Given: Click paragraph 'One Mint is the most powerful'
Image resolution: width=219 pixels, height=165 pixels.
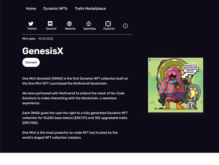Looking at the screenshot, I should pyautogui.click(x=70, y=135).
